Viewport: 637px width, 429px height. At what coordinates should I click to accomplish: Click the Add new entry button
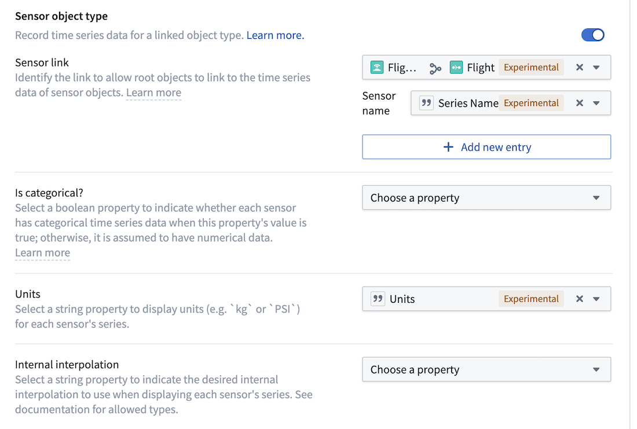pyautogui.click(x=486, y=146)
